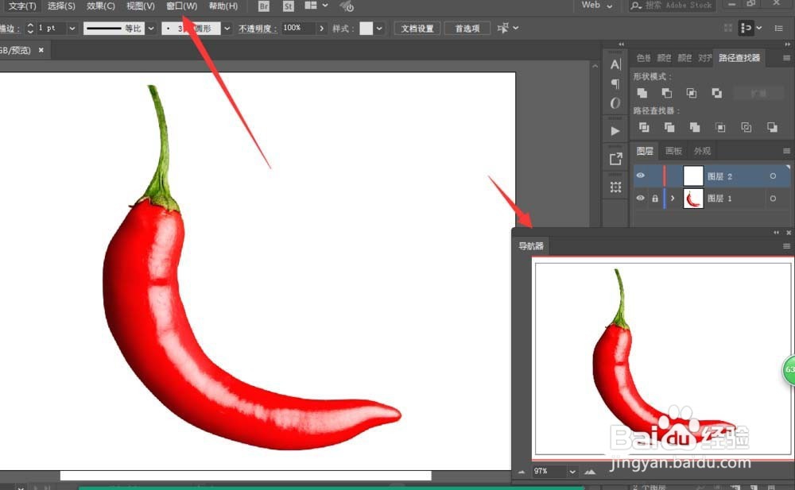Open the OpenType panel icon
The width and height of the screenshot is (795, 490).
(615, 103)
